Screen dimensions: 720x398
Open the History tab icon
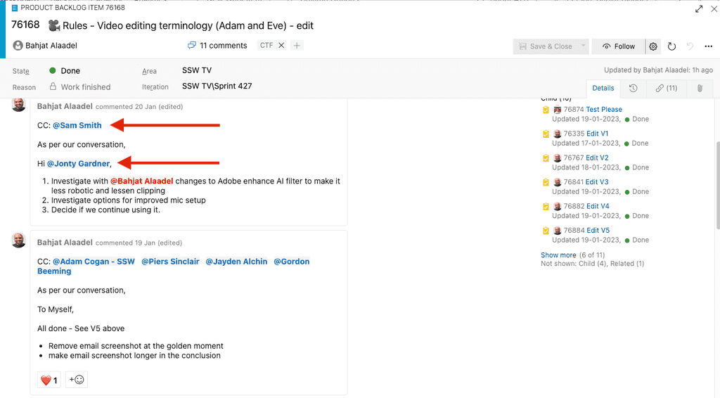[x=634, y=89]
